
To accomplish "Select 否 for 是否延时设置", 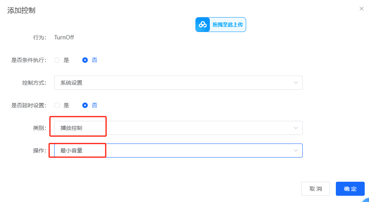I will pos(85,105).
